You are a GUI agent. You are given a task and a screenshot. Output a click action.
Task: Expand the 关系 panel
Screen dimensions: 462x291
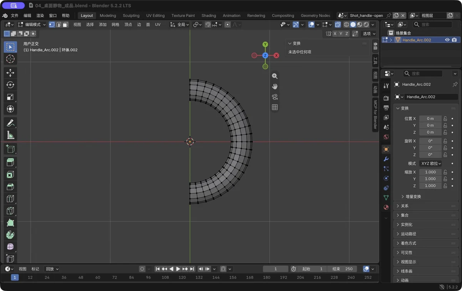pyautogui.click(x=427, y=206)
